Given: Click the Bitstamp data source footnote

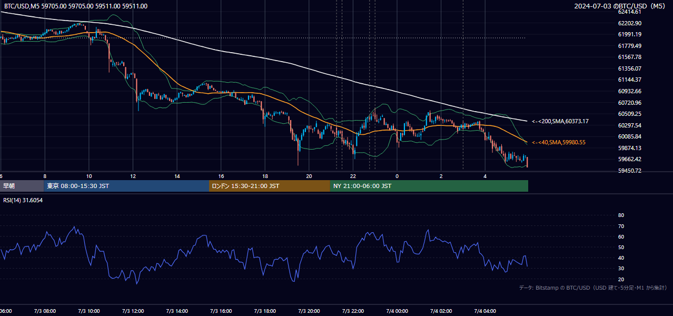Looking at the screenshot, I should pyautogui.click(x=593, y=288).
